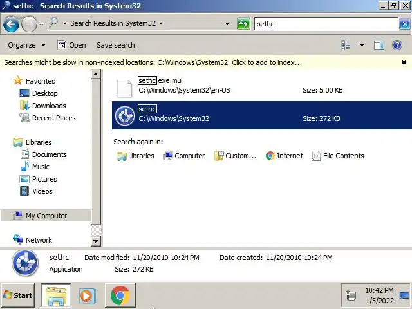Click the taskbar clock 10:42 PM

pos(379,290)
